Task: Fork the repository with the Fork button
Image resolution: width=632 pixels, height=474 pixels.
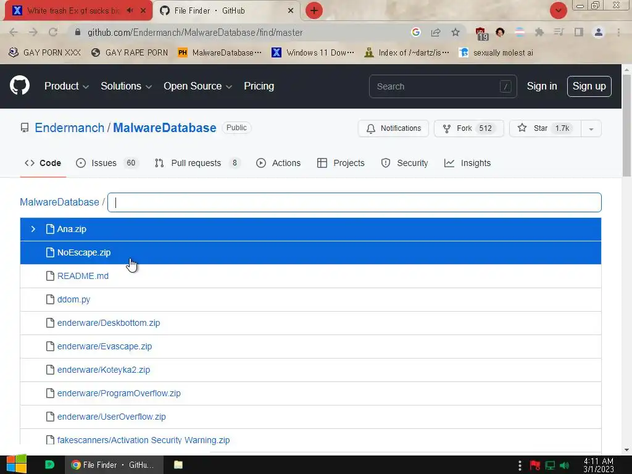Action: point(469,128)
